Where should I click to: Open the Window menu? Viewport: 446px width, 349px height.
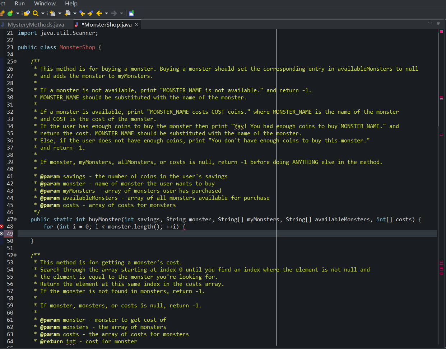(45, 3)
